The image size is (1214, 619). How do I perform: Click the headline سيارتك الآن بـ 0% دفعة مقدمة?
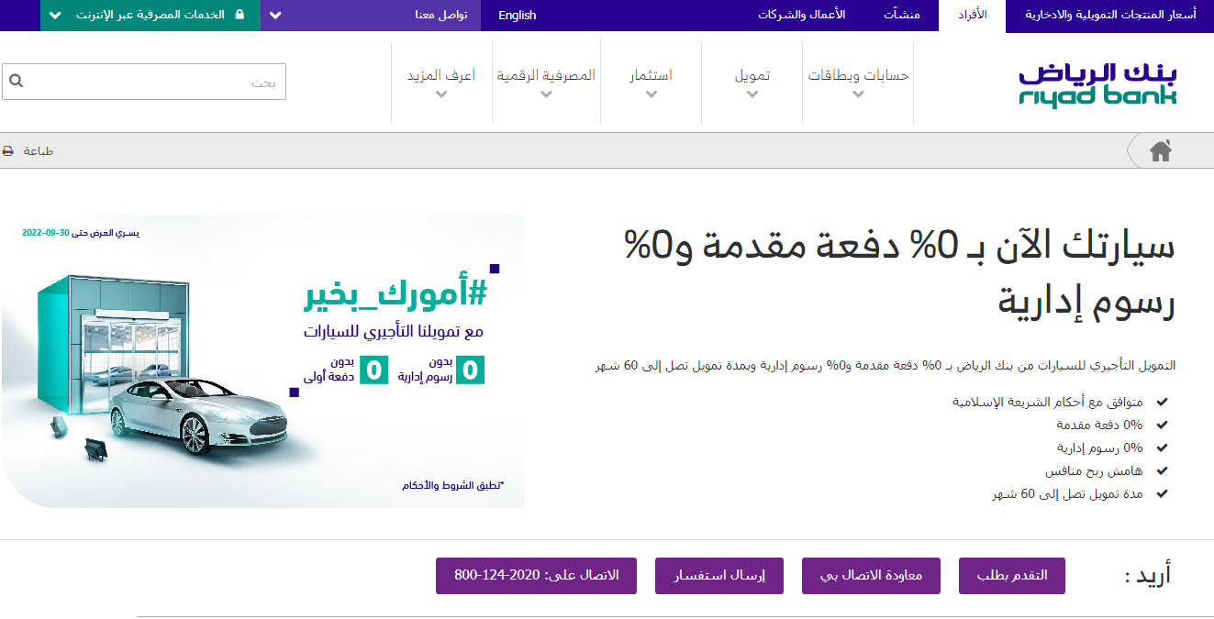[899, 274]
